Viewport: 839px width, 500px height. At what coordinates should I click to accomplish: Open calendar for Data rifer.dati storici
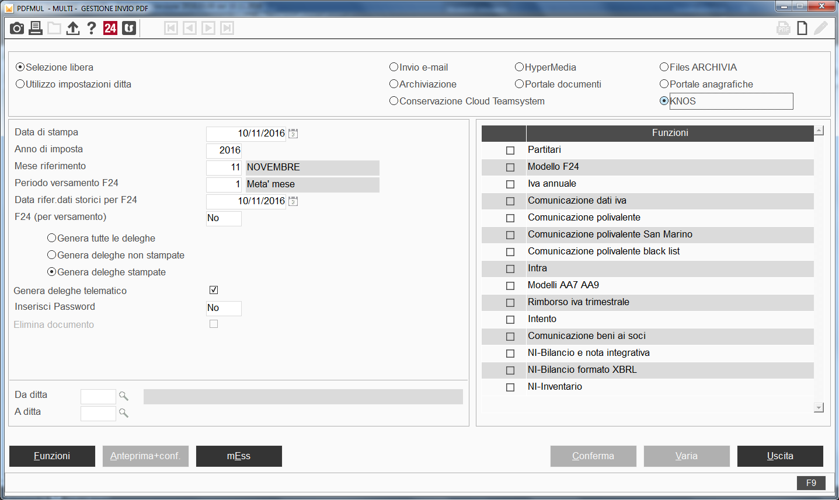tap(293, 201)
